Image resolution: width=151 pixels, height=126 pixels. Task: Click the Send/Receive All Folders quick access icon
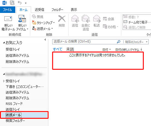point(12,3)
